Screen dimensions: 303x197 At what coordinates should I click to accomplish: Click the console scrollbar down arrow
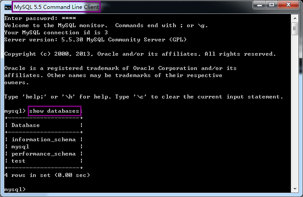[x=295, y=189]
